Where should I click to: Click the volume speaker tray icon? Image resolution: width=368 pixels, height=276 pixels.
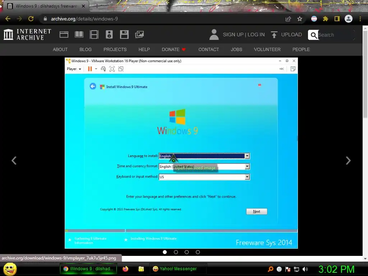click(305, 269)
